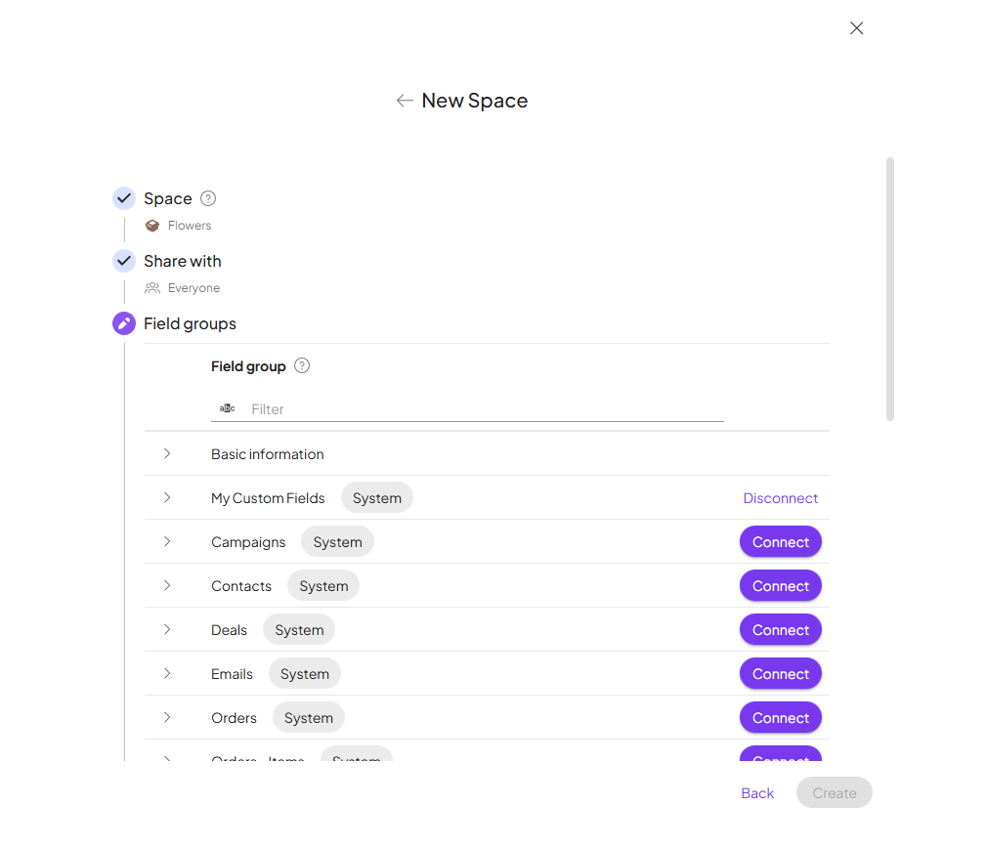Image resolution: width=987 pixels, height=846 pixels.
Task: Close the New Space dialog
Action: pos(856,28)
